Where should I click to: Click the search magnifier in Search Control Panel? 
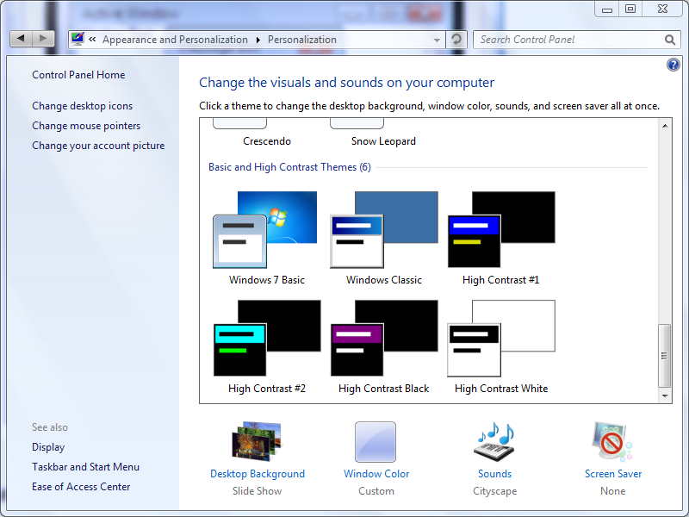pyautogui.click(x=670, y=40)
